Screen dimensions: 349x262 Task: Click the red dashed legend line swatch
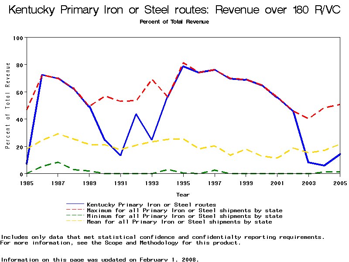(75, 210)
